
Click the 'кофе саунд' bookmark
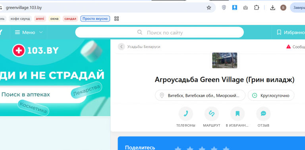pos(20,19)
